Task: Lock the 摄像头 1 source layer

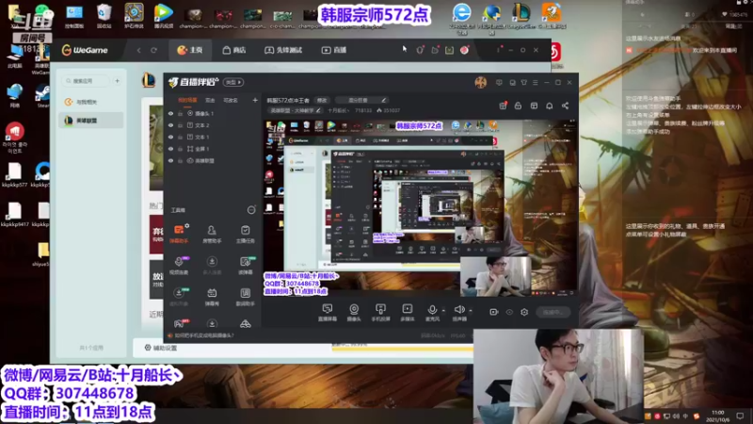Action: point(180,113)
